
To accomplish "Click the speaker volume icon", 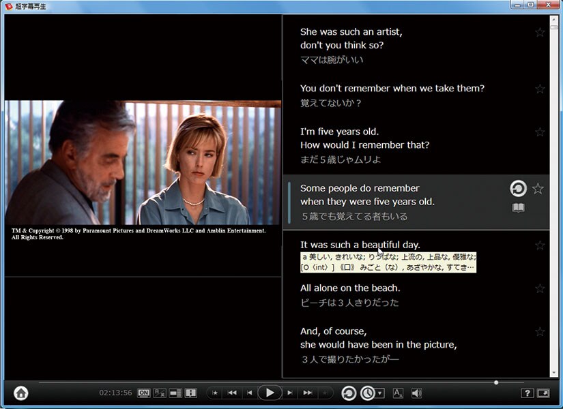I will click(416, 393).
